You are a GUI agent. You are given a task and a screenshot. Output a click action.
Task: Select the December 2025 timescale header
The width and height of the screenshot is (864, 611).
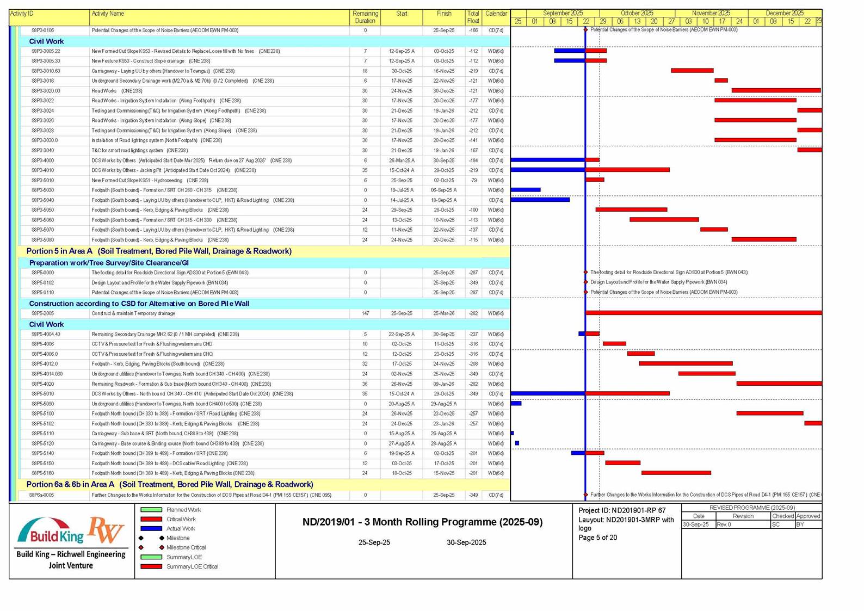pyautogui.click(x=784, y=13)
